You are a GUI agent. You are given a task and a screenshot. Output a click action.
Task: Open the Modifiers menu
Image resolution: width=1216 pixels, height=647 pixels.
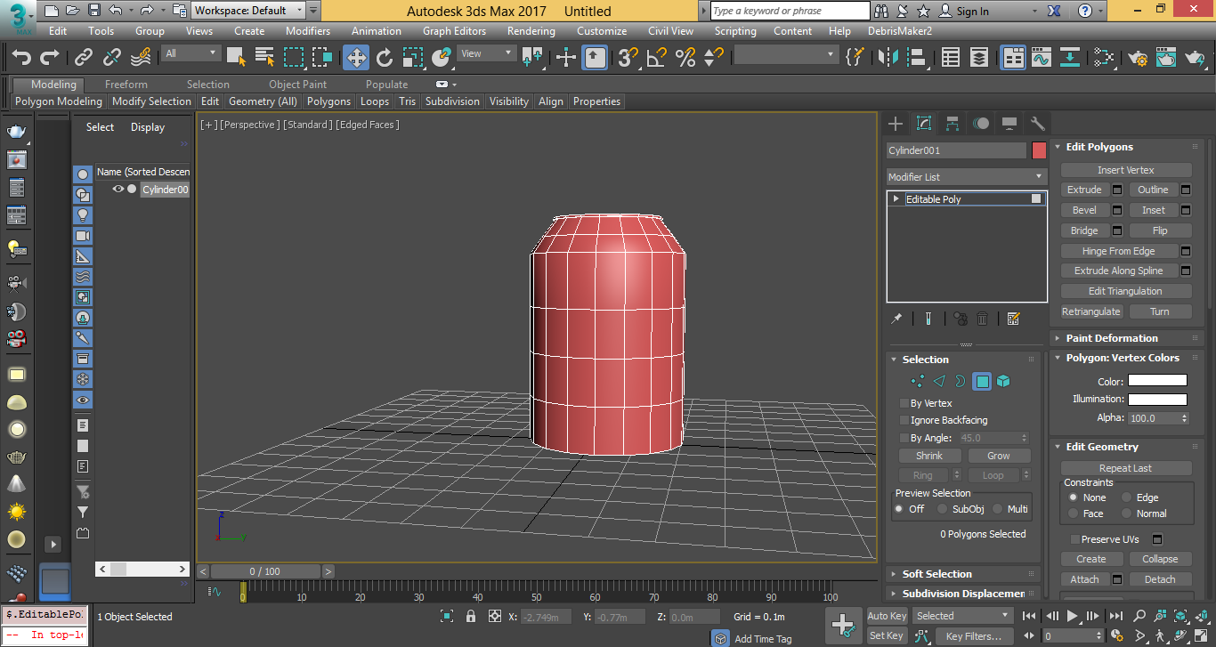tap(308, 30)
